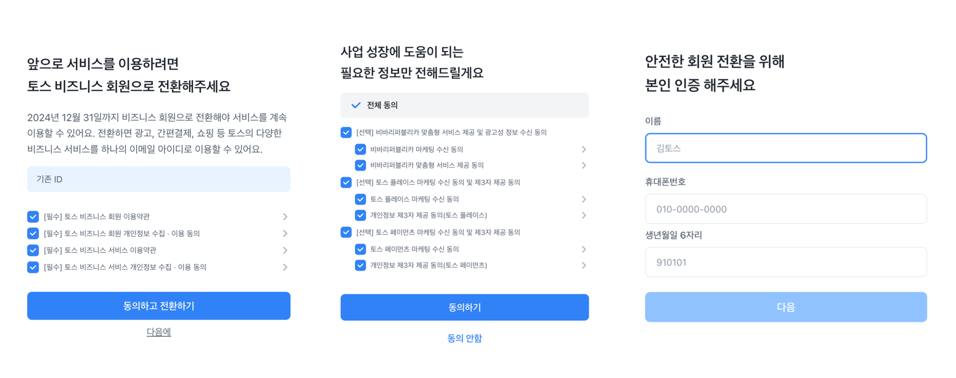This screenshot has height=378, width=956.
Task: Focus the 휴대폰번호 input field
Action: [x=785, y=209]
